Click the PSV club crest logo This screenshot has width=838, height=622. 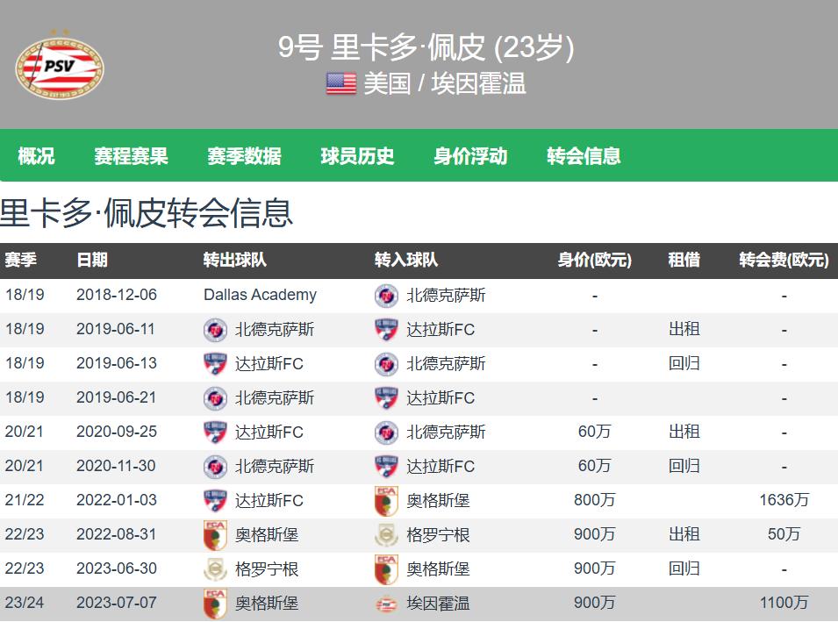click(x=60, y=67)
